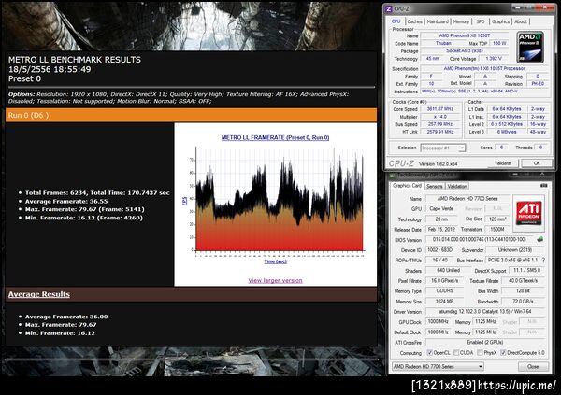The width and height of the screenshot is (561, 395).
Task: Click the Max TDP value 130 W
Action: 499,43
